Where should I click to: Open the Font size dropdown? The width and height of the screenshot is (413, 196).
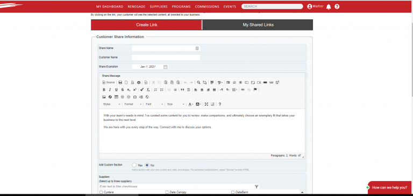[x=175, y=104]
